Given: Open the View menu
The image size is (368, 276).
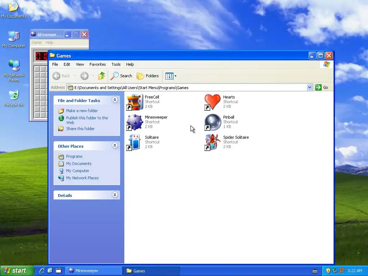Looking at the screenshot, I should [80, 64].
